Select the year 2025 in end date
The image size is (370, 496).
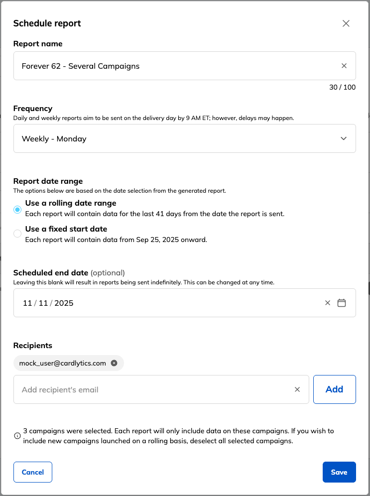pyautogui.click(x=64, y=303)
